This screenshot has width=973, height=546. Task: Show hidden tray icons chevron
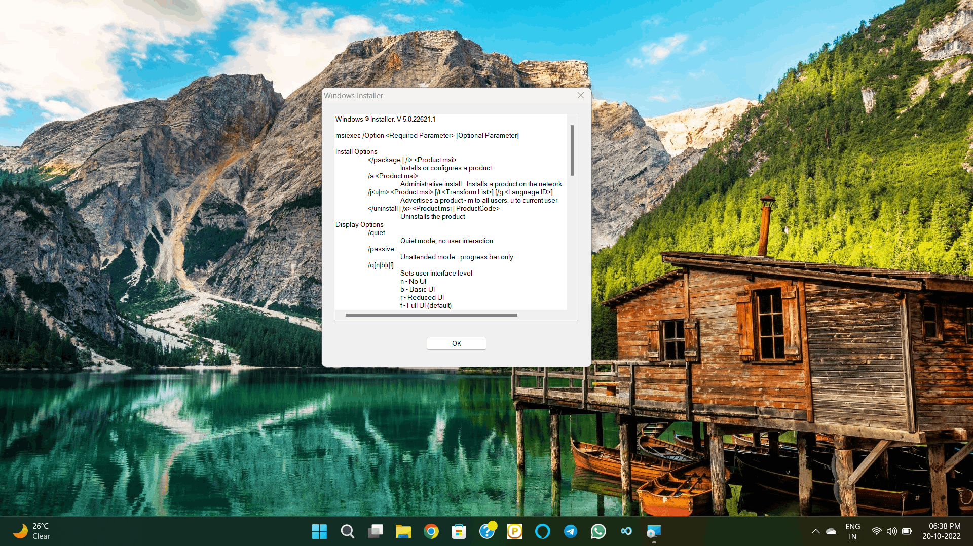pyautogui.click(x=815, y=531)
